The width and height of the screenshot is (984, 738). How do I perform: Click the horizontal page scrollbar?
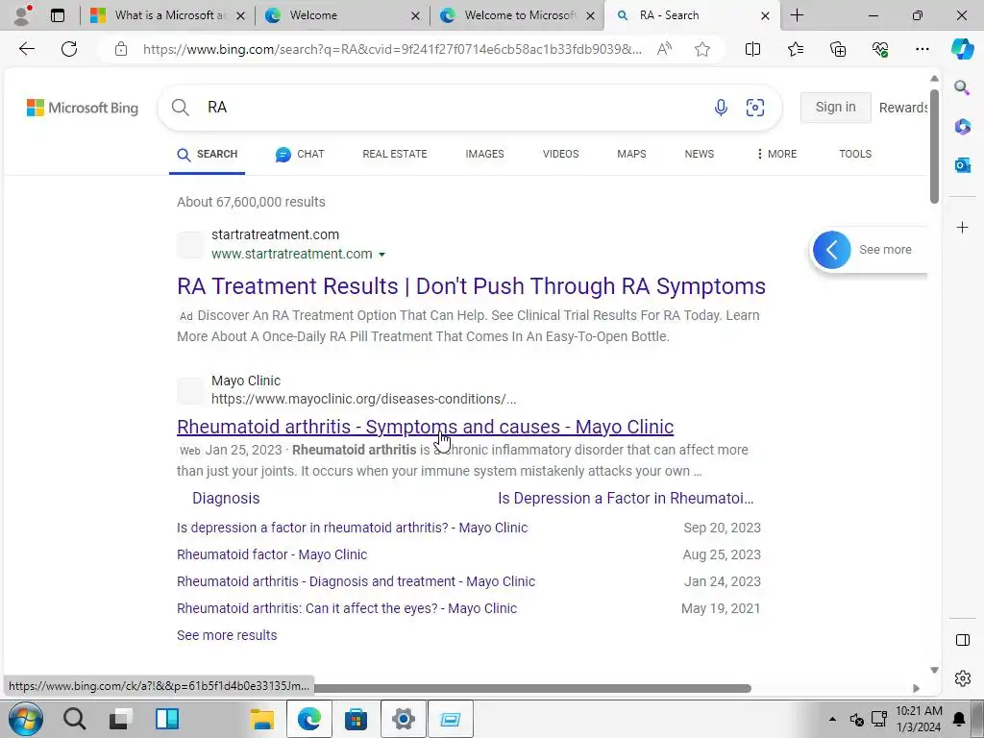532,688
